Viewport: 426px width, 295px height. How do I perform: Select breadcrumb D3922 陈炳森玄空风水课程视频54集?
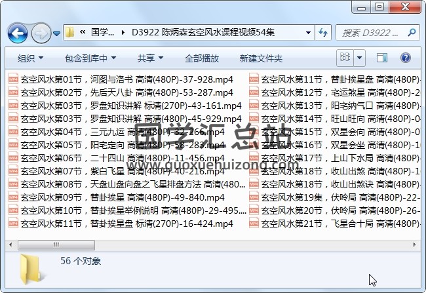point(203,32)
